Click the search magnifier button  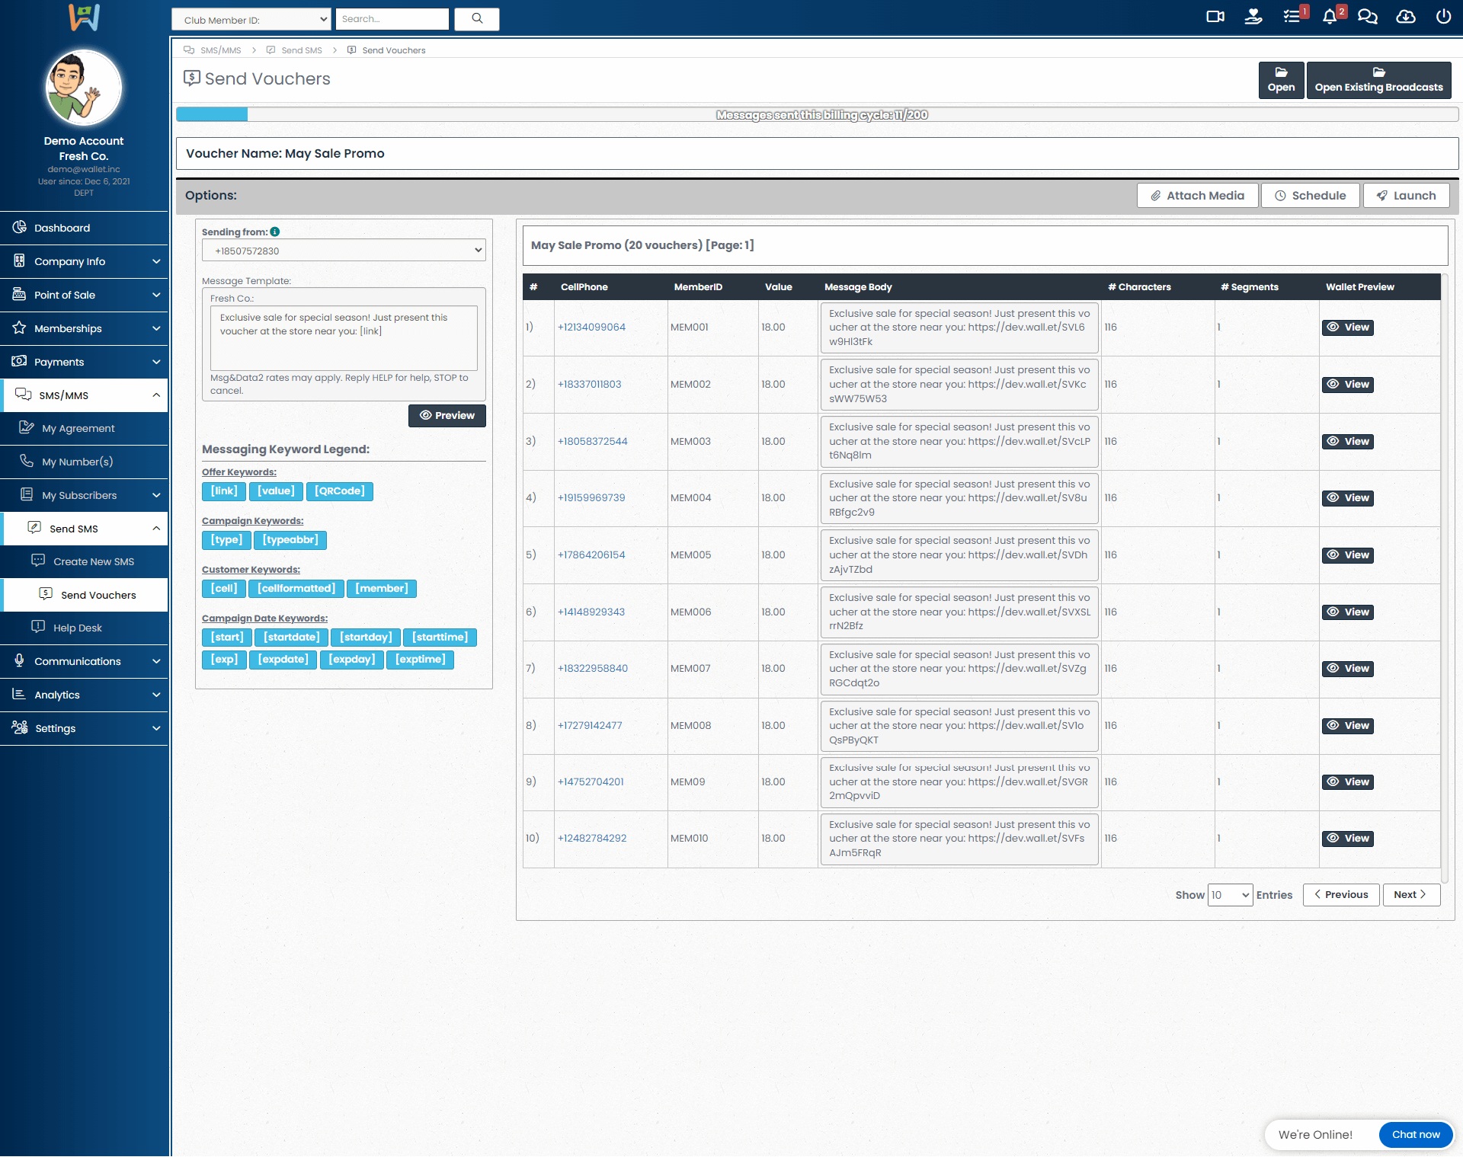(477, 19)
